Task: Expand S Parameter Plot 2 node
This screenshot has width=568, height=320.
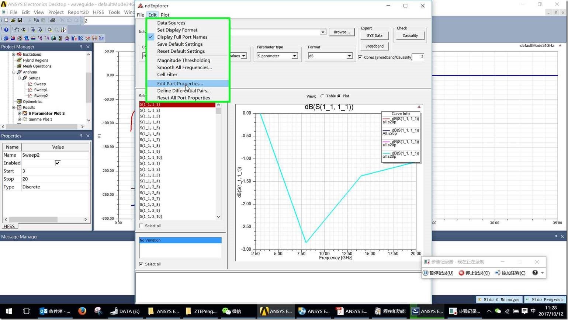Action: click(19, 113)
